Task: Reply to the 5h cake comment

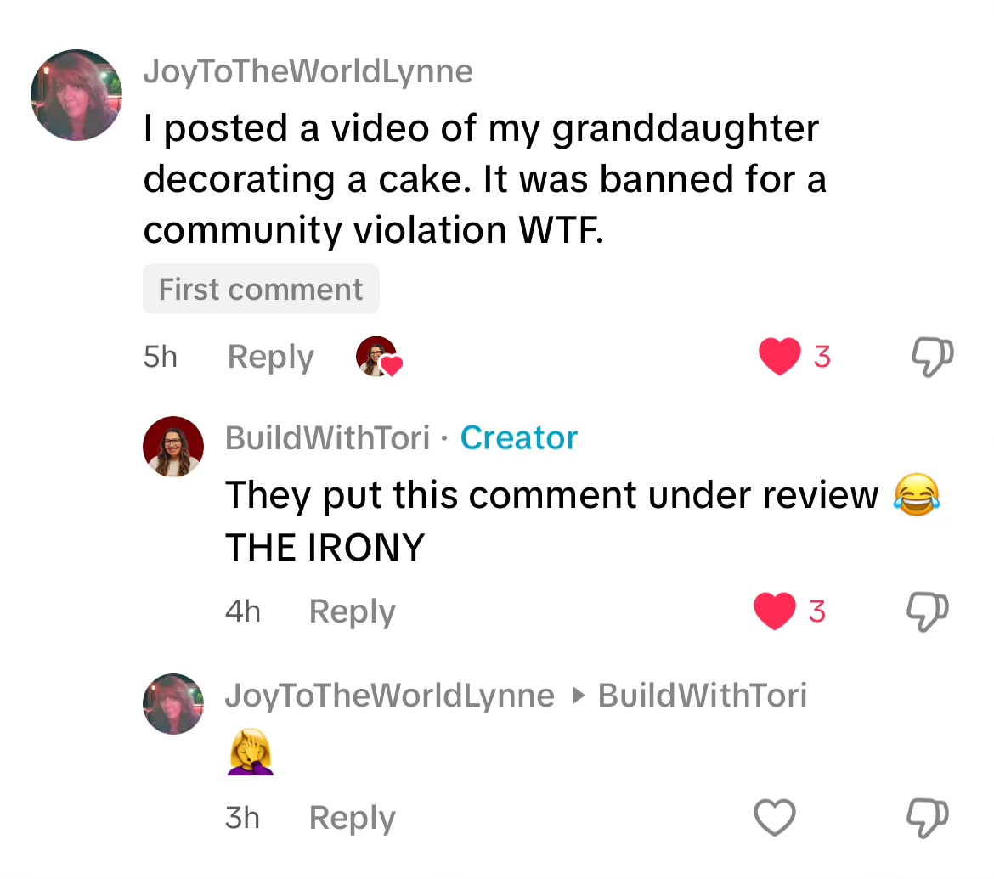Action: point(271,358)
